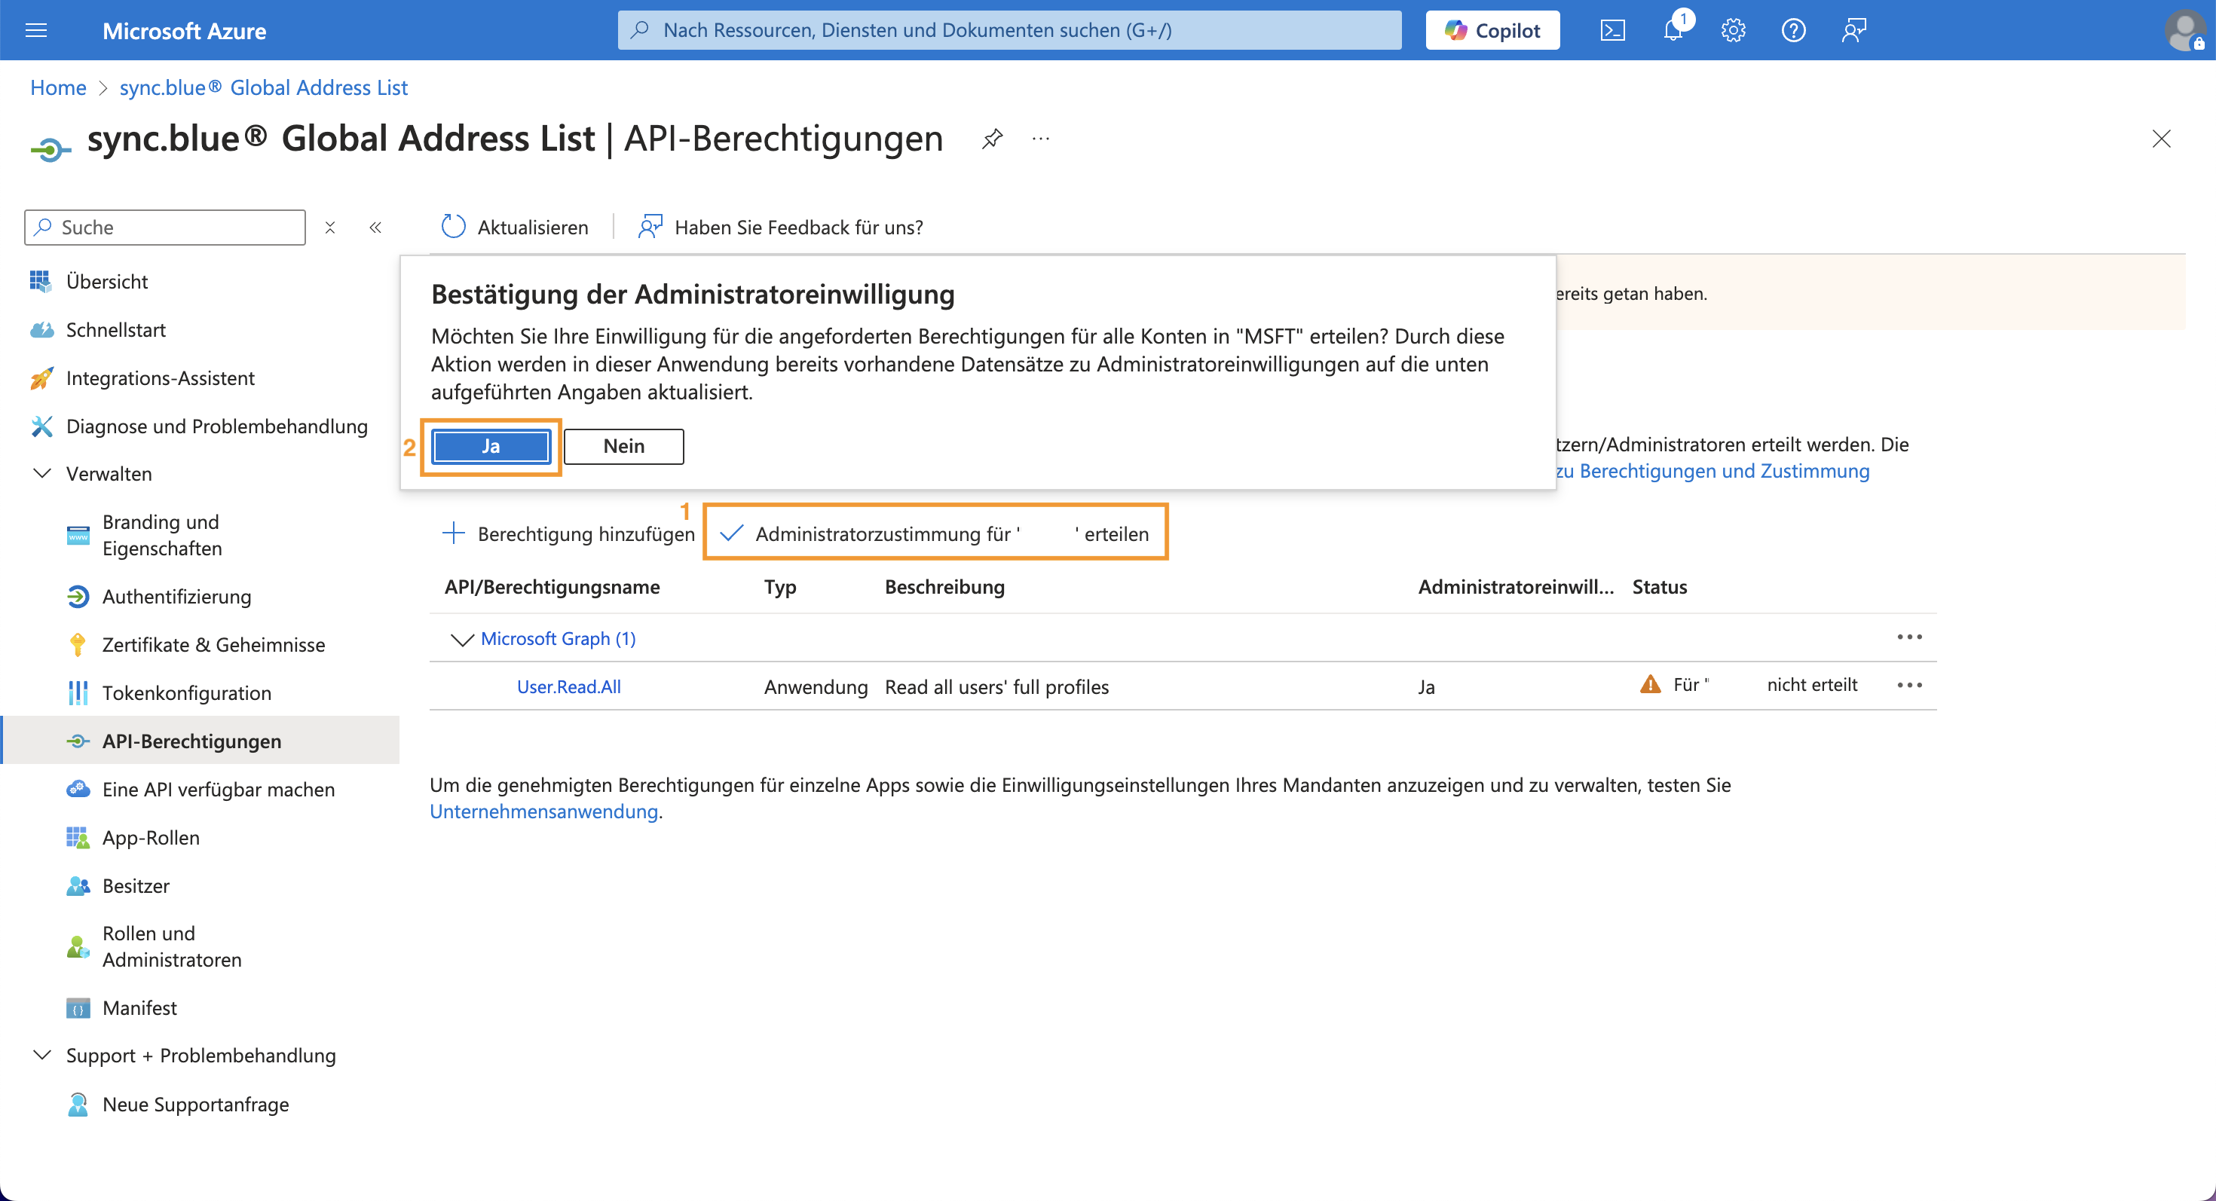Close the API-Berechtigungen blade
The width and height of the screenshot is (2216, 1201).
2161,139
